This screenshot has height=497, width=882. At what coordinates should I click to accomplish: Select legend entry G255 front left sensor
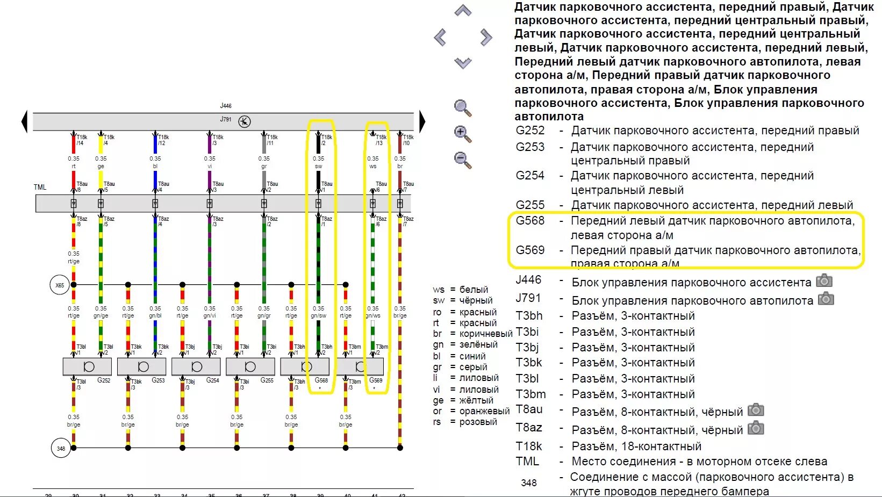(684, 205)
